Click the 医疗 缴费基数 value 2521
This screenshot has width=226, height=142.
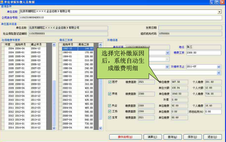coord(146,82)
